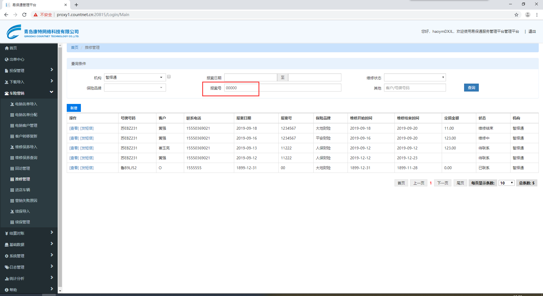Click the gear icon beside 系统管理
543x296 pixels.
[7, 256]
